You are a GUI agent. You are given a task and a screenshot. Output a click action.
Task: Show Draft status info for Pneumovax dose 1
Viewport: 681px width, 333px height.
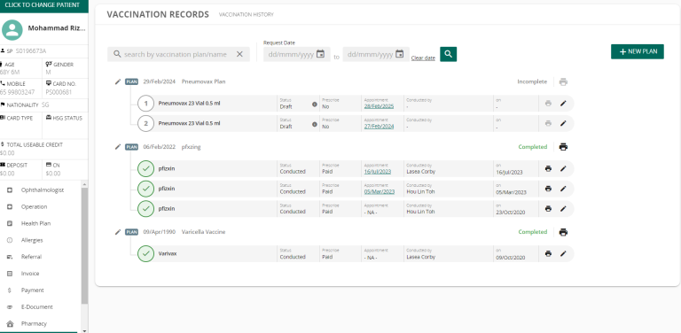pyautogui.click(x=315, y=105)
